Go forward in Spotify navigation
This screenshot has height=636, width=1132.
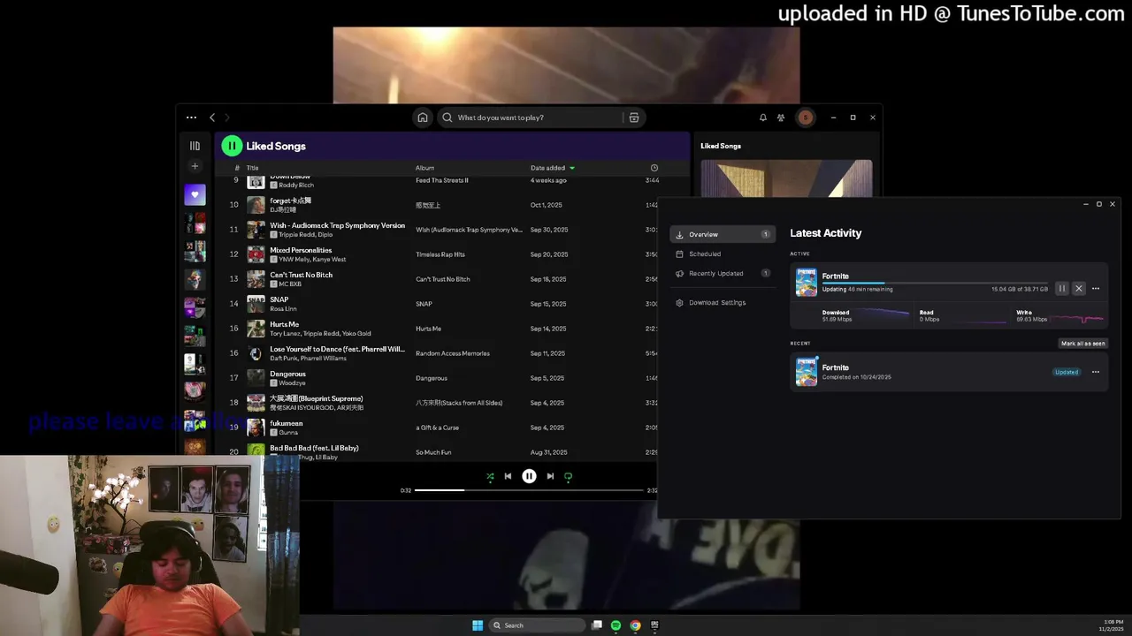[227, 117]
